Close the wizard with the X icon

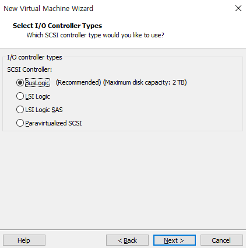coord(238,8)
